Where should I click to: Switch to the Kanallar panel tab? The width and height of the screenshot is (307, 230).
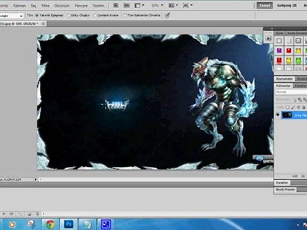(x=300, y=86)
